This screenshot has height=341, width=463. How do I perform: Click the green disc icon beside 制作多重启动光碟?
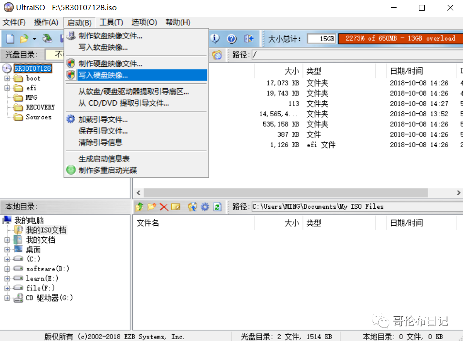point(71,170)
